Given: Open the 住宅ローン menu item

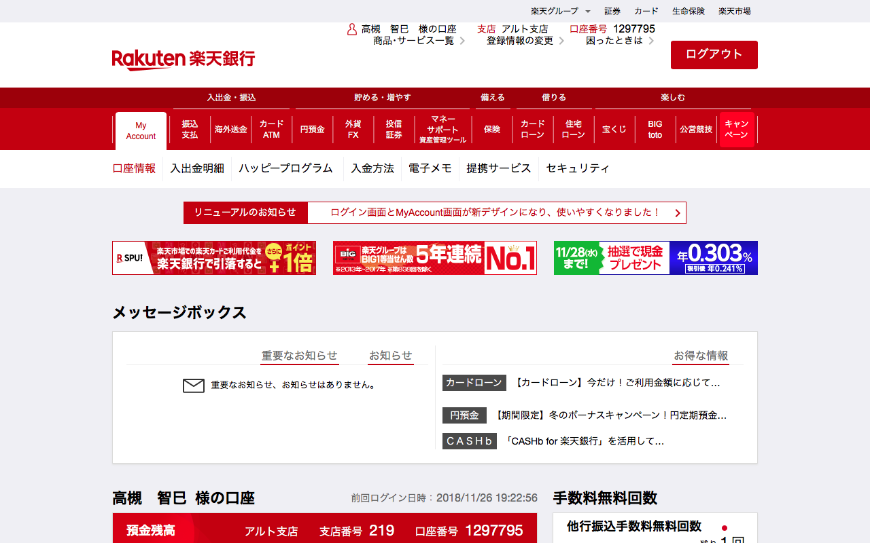Looking at the screenshot, I should (x=573, y=130).
